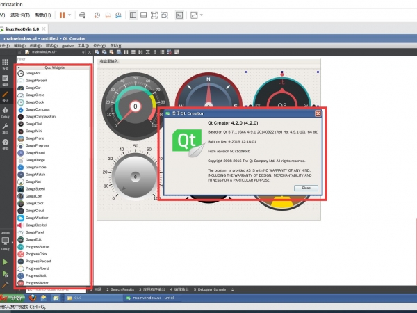Screen dimensions: 417x313
Task: Open the Analyze menu
Action: click(x=67, y=45)
